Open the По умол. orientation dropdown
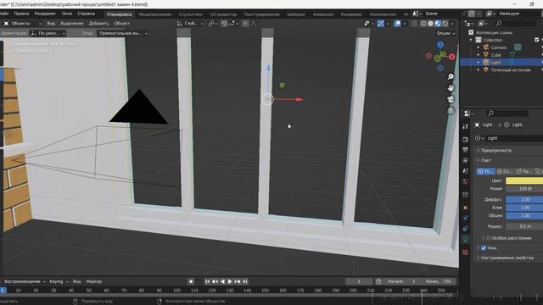 pyautogui.click(x=48, y=34)
